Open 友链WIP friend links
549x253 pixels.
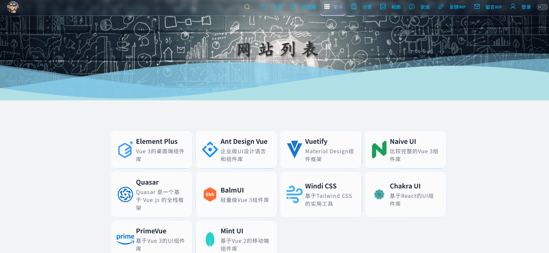point(458,7)
